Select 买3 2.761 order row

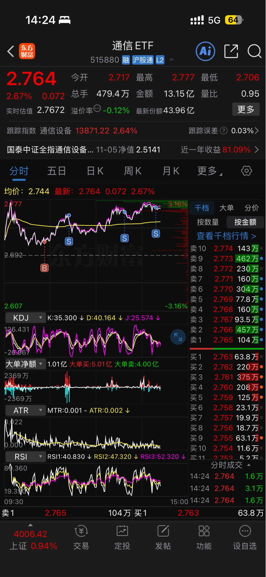point(227,377)
